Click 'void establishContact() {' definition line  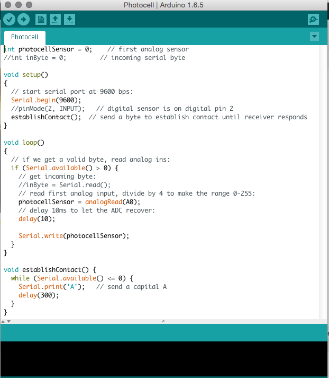coord(50,270)
